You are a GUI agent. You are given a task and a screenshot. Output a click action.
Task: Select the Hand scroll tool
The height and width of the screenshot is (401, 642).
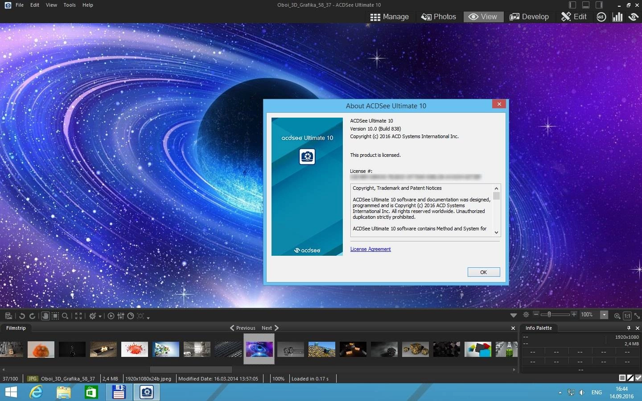[x=45, y=316]
